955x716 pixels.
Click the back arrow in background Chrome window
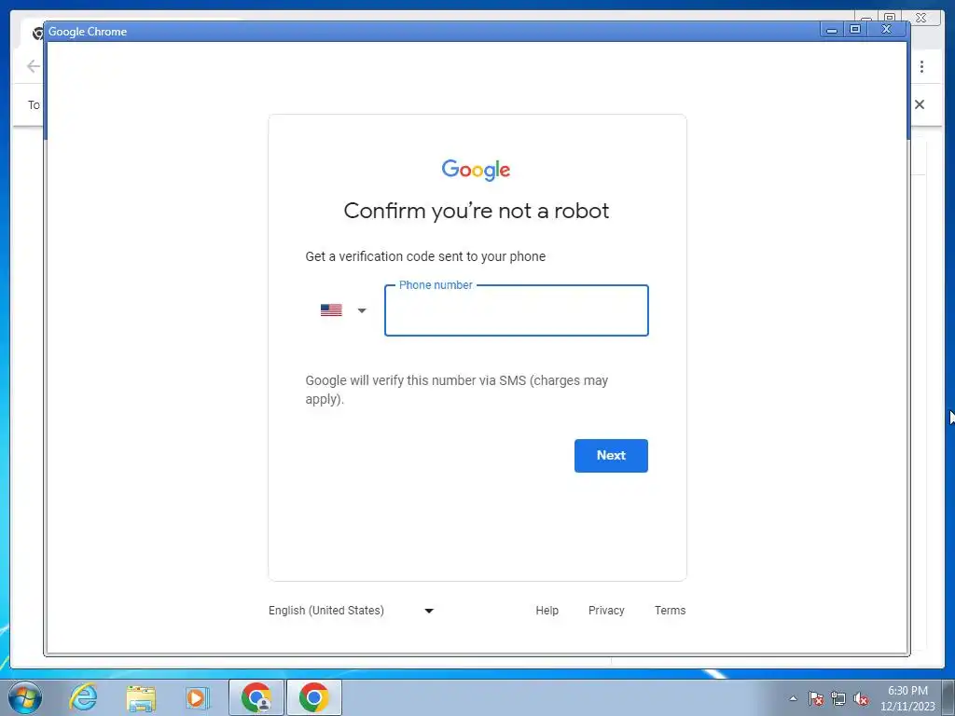(33, 66)
